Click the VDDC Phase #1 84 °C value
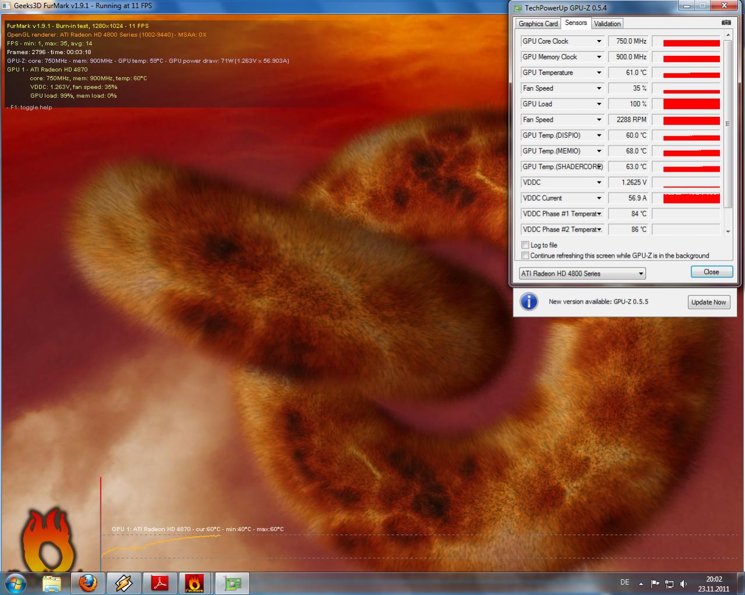 tap(628, 214)
